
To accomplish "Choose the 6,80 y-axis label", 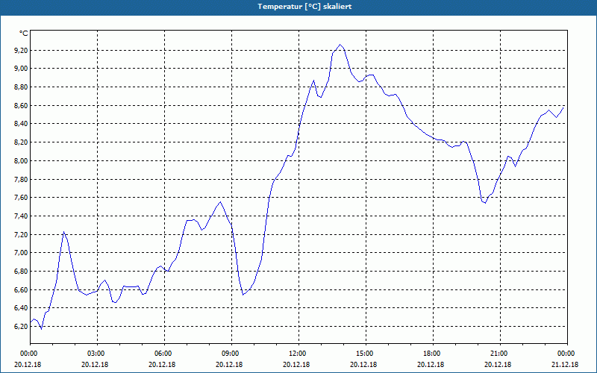I will (22, 272).
